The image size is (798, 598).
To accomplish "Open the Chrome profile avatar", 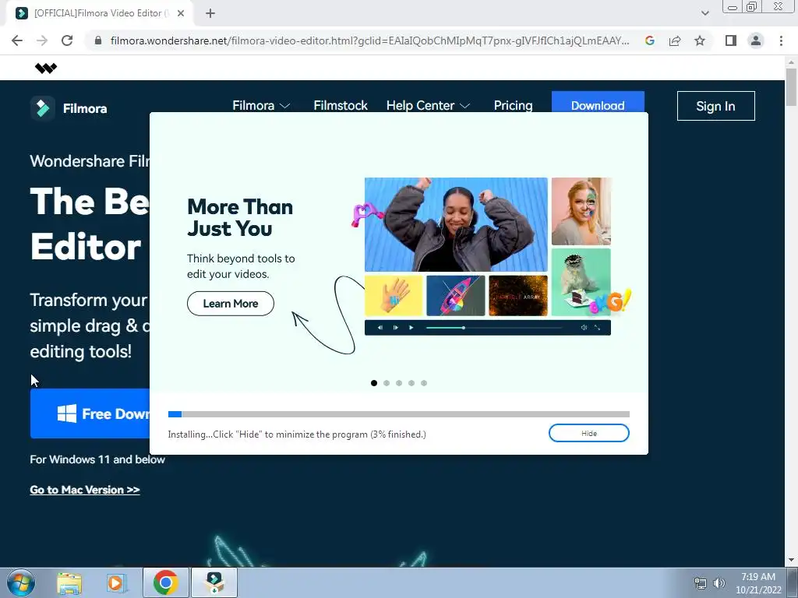I will click(x=756, y=40).
